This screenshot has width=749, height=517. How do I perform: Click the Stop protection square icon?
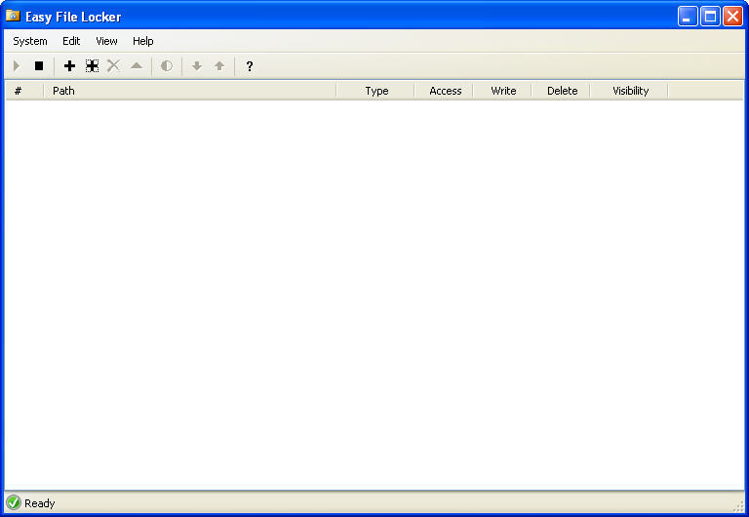39,66
